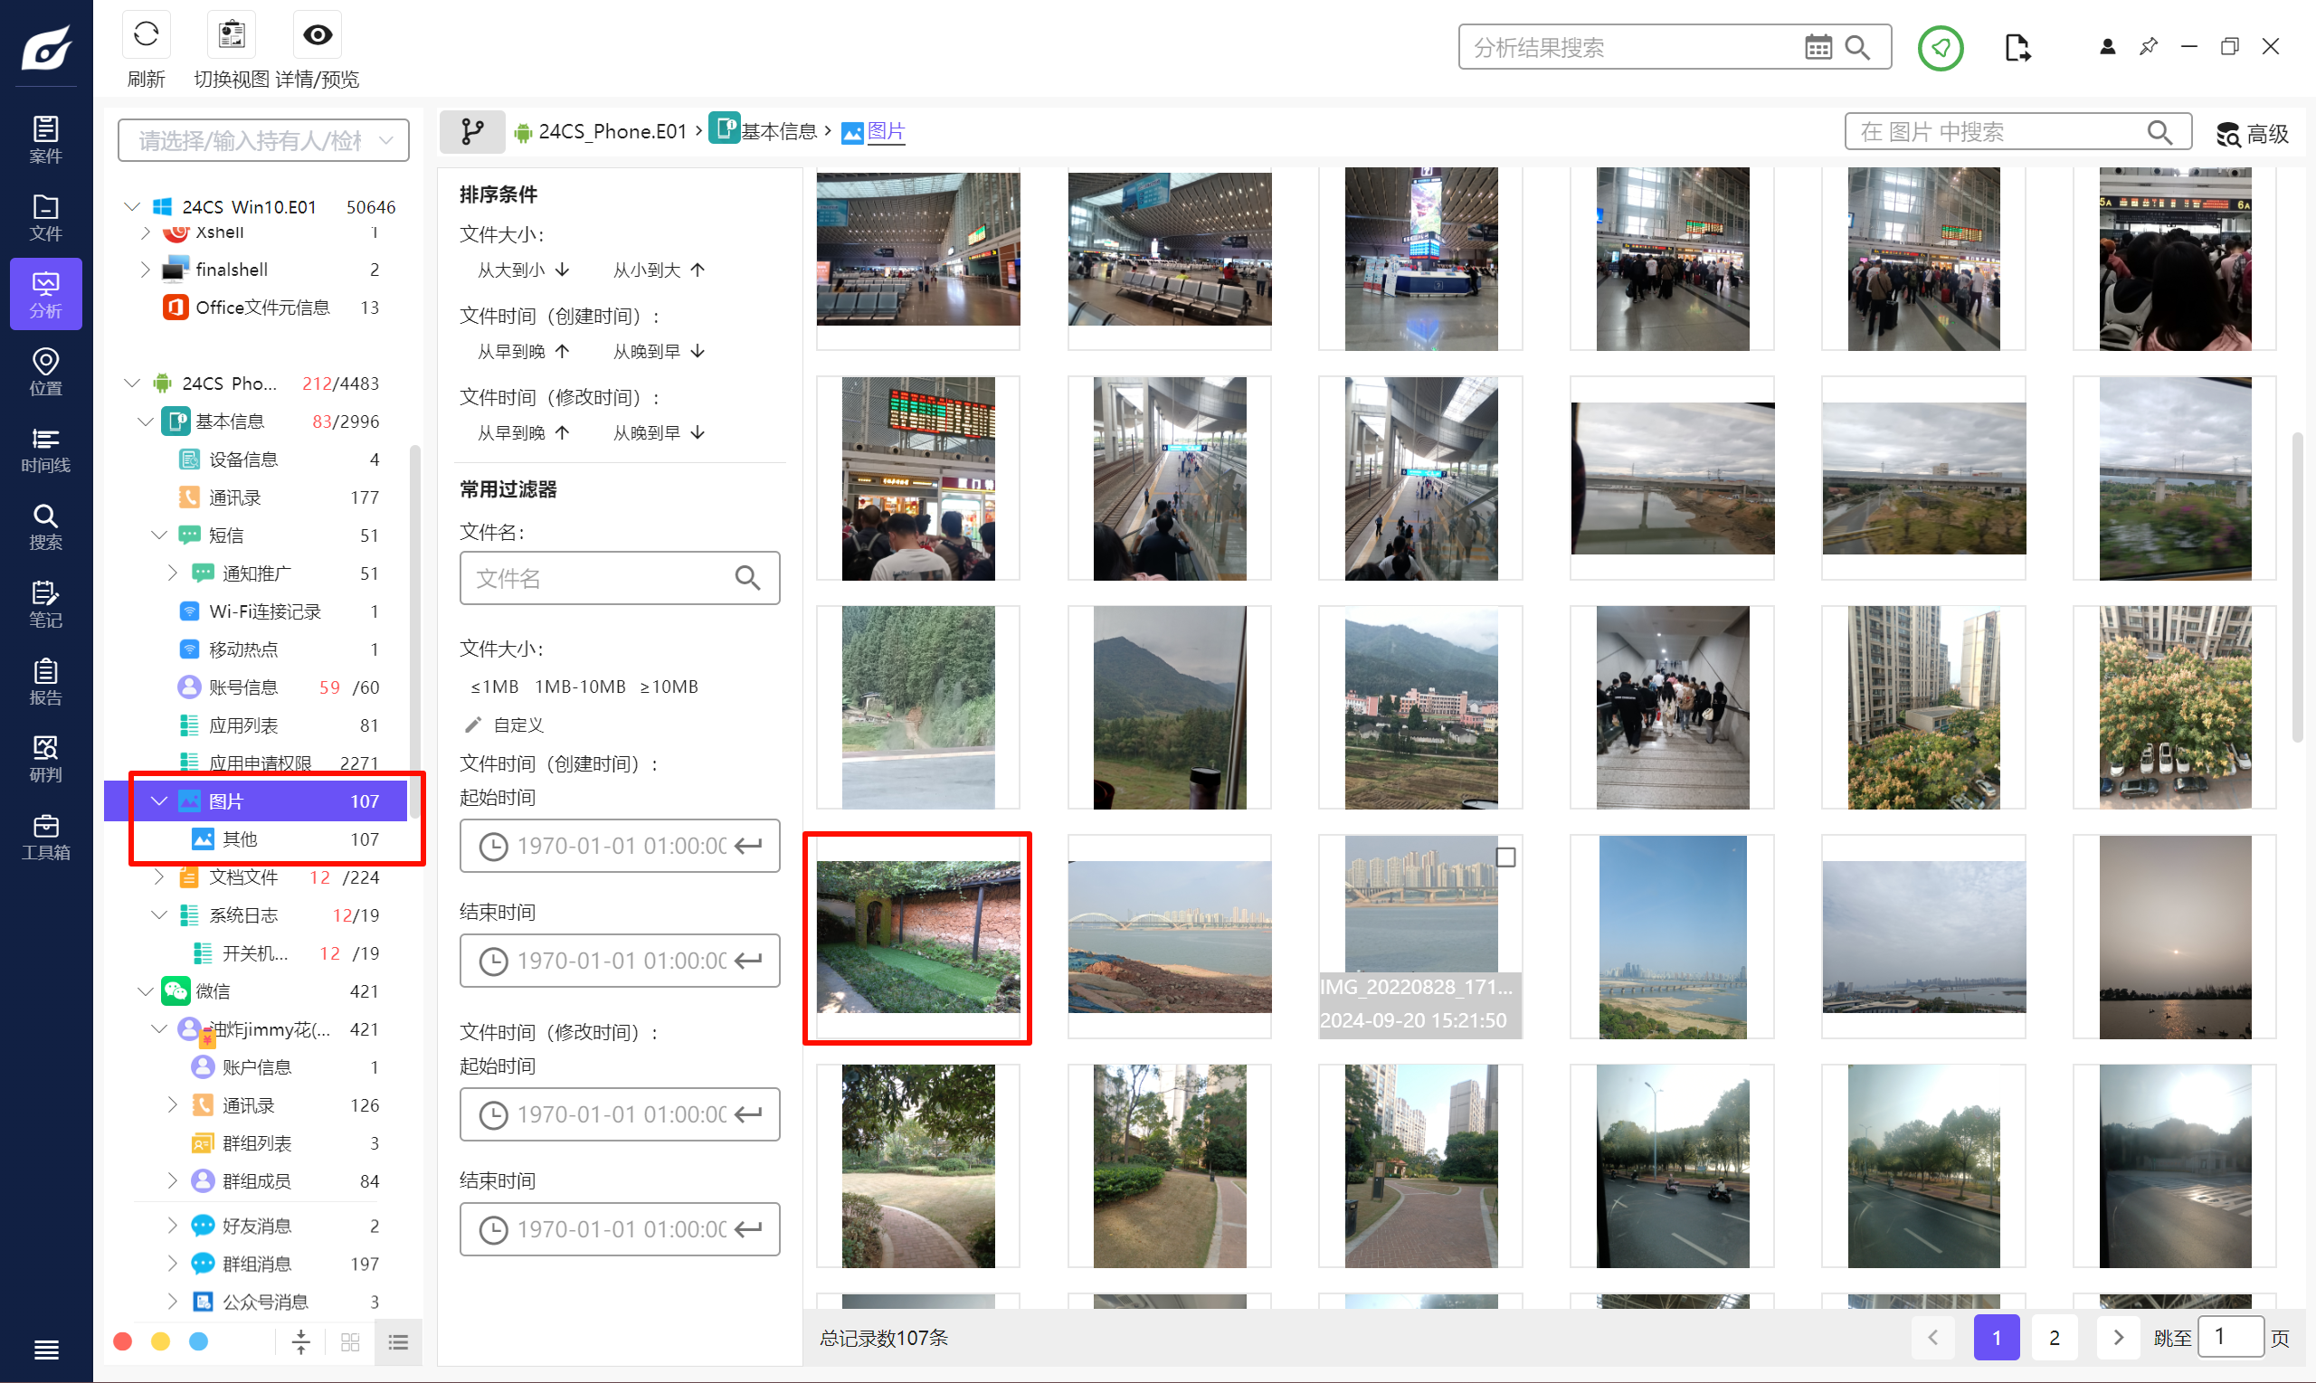
Task: Click the next page arrow
Action: [2118, 1338]
